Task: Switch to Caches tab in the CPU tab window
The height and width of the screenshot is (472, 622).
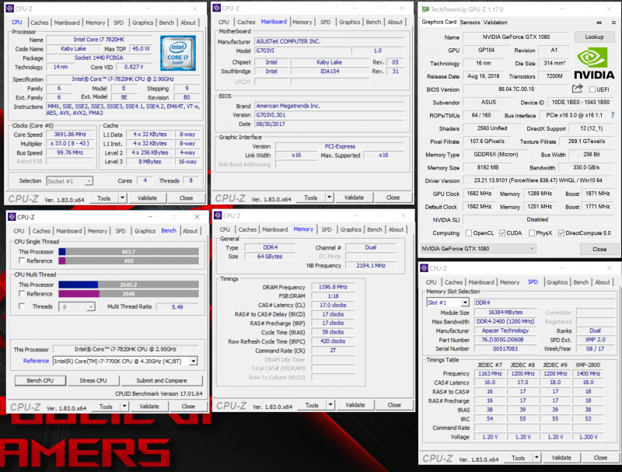Action: (x=40, y=23)
